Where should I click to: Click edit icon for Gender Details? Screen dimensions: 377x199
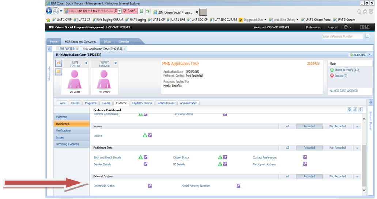click(x=146, y=164)
